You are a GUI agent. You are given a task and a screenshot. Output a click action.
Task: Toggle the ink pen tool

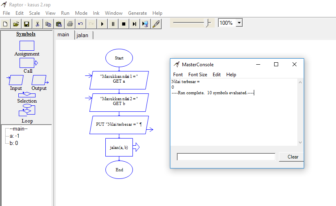(156, 24)
